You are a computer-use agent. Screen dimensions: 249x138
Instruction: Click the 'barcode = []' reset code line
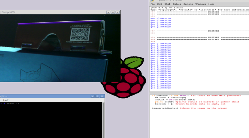point(190,104)
